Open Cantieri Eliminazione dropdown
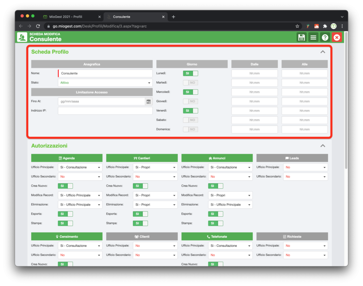Screen dimensions: 363x286 tap(155, 205)
